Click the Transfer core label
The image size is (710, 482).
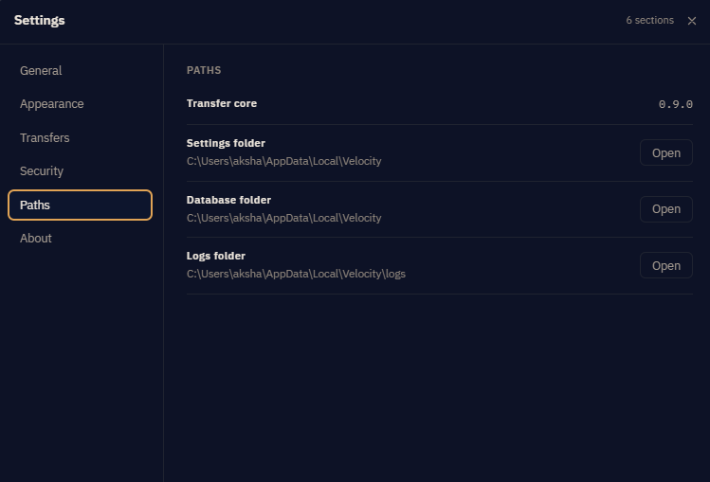tap(222, 103)
